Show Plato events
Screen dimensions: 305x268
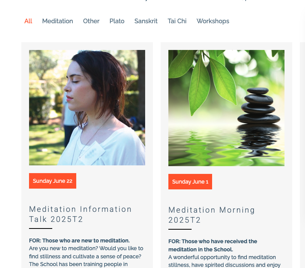tap(117, 21)
